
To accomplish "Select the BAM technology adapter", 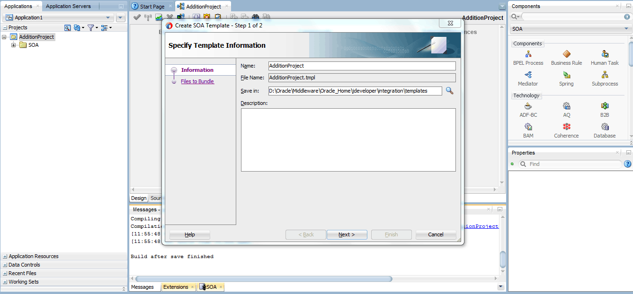I will point(528,131).
